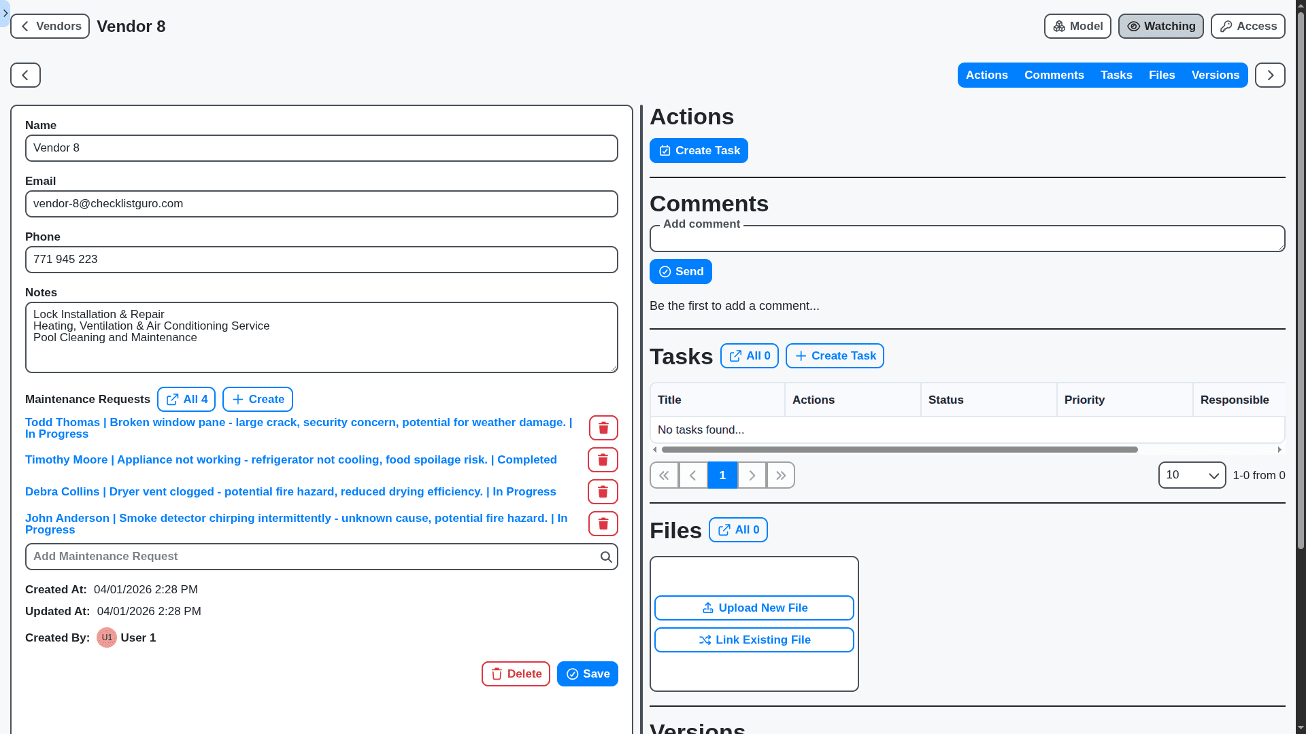Toggle the Watching button
The width and height of the screenshot is (1306, 734).
pyautogui.click(x=1160, y=27)
